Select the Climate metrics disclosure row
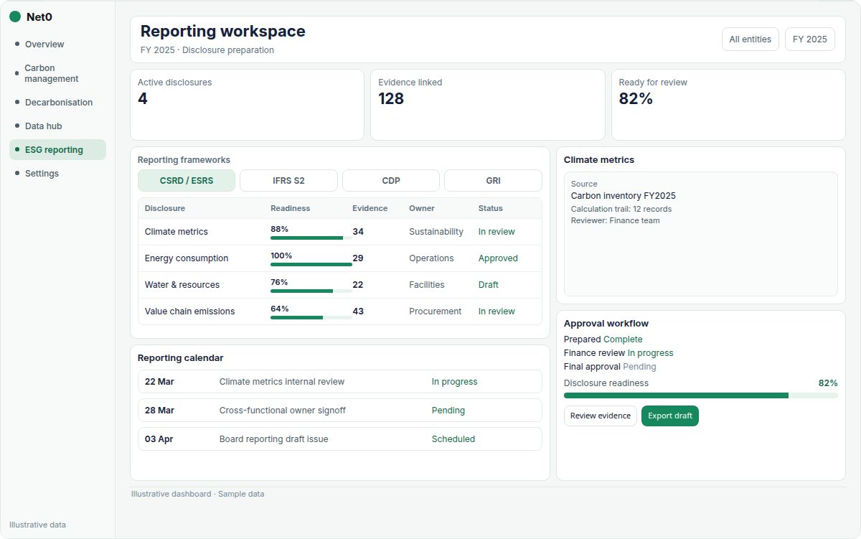861x539 pixels. coord(340,232)
